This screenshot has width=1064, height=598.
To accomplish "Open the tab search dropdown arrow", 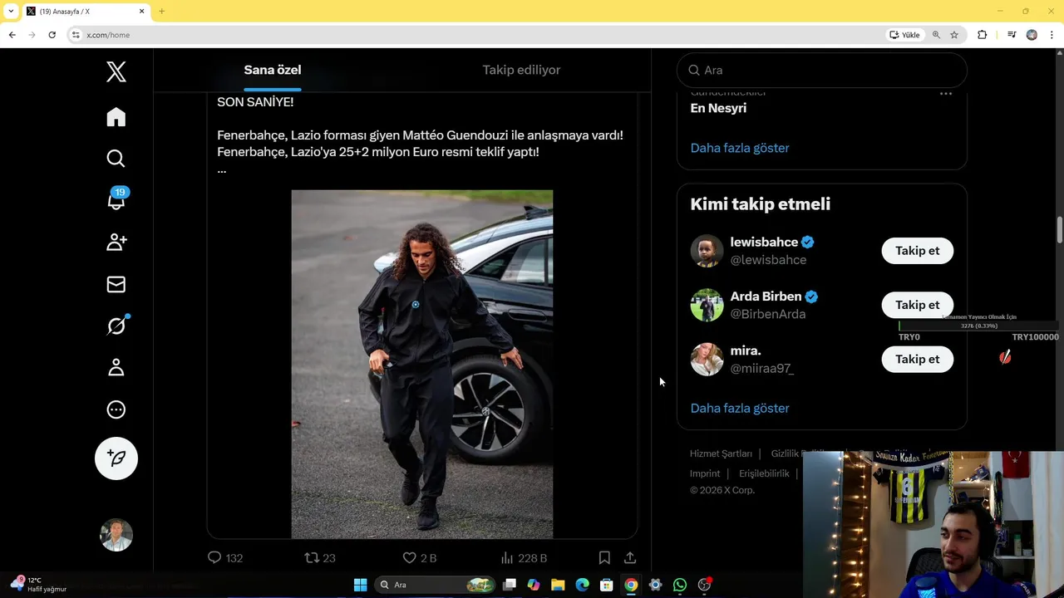I will [11, 11].
